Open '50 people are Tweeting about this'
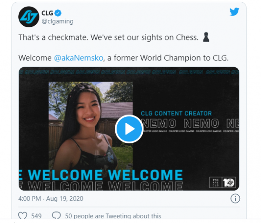 tap(113, 216)
